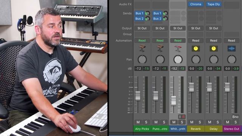242x136 pixels.
Task: Click the Whit...ynth pan knob
Action: coord(178,59)
